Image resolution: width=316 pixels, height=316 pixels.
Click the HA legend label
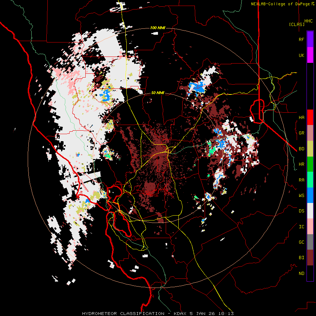pyautogui.click(x=301, y=118)
